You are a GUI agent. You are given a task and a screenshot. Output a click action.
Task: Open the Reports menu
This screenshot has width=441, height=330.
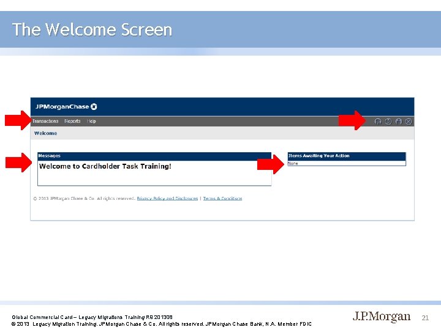[72, 121]
